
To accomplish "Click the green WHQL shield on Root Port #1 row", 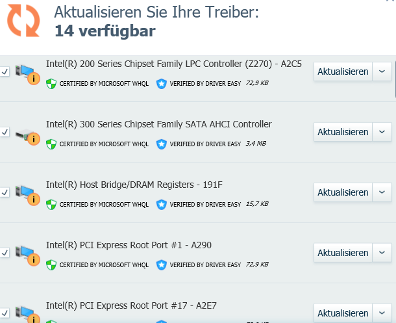I will coord(51,265).
